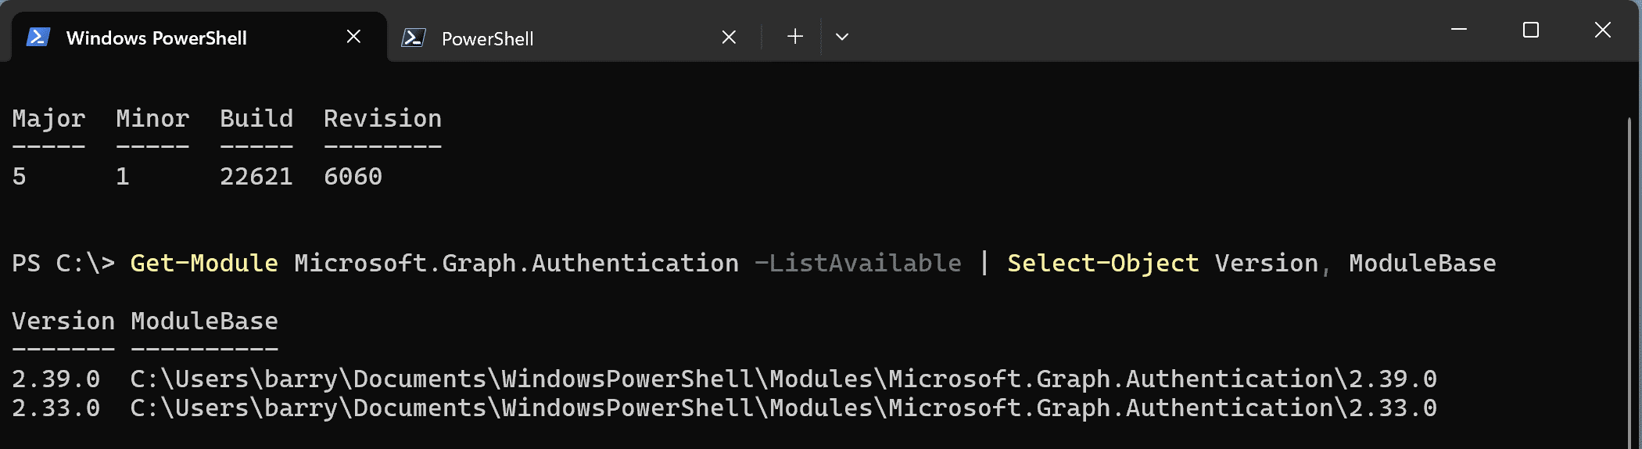Click the Get-Module command text
This screenshot has height=449, width=1642.
(204, 263)
